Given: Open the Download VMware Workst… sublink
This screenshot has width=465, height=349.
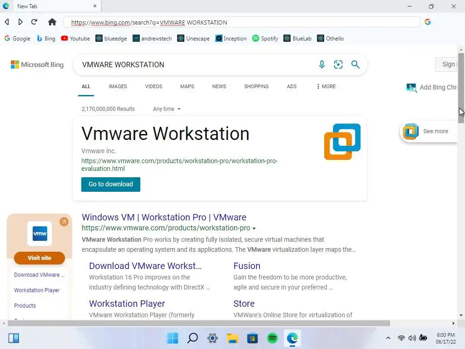Looking at the screenshot, I should point(145,266).
